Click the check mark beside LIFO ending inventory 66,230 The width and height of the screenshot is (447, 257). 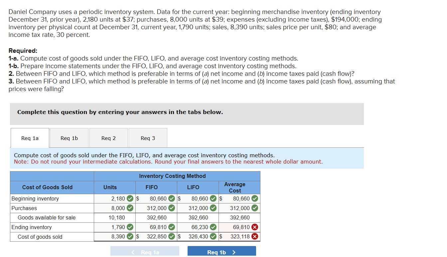pos(213,227)
